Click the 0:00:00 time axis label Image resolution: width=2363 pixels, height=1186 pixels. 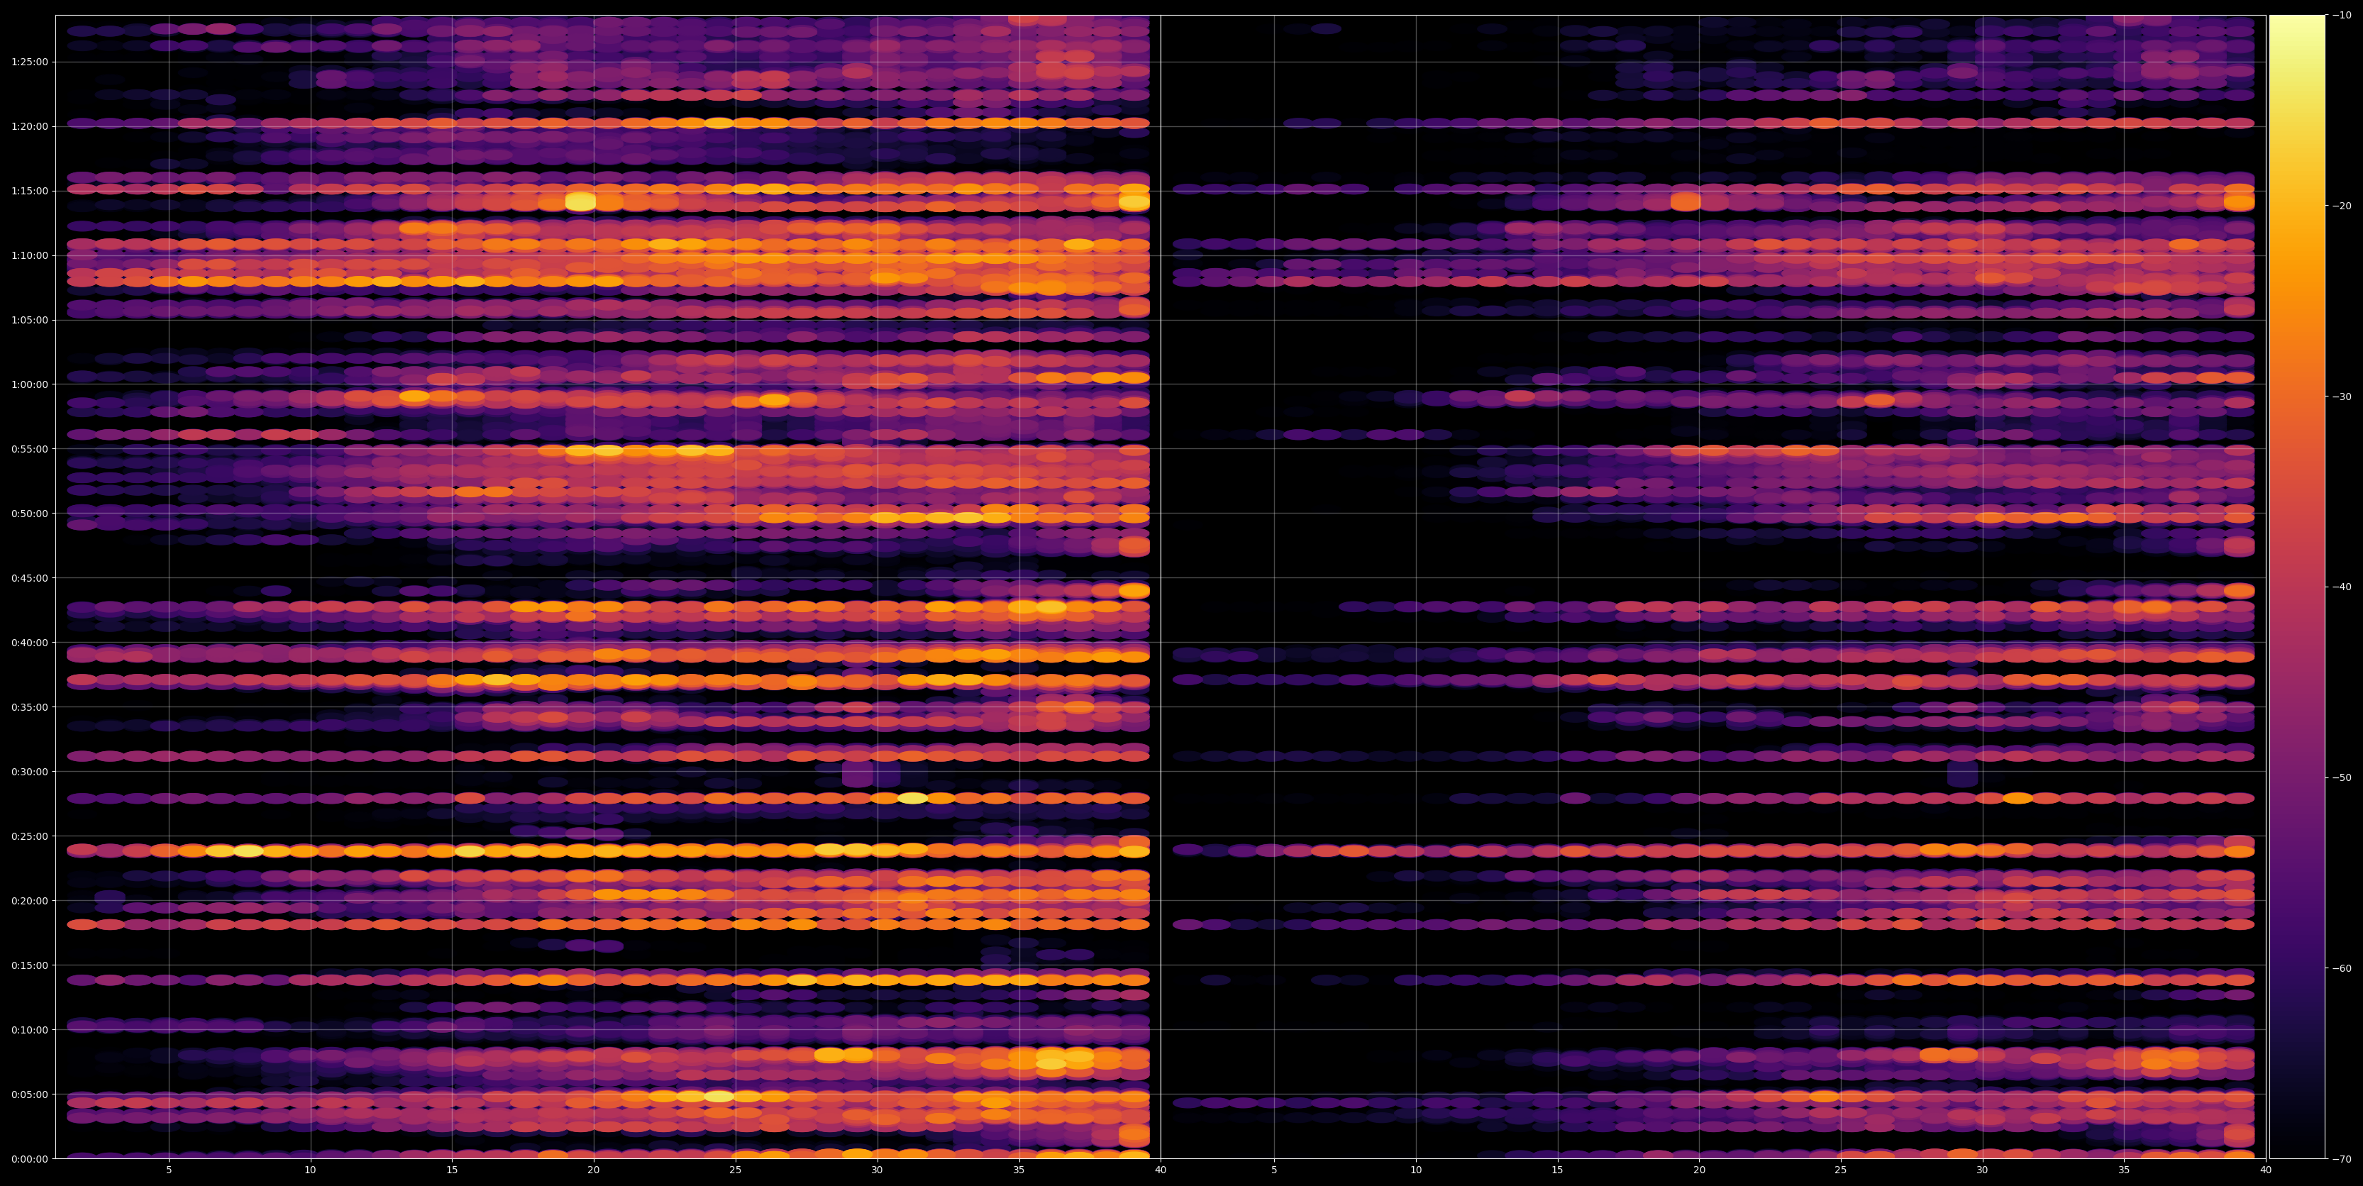point(29,1158)
